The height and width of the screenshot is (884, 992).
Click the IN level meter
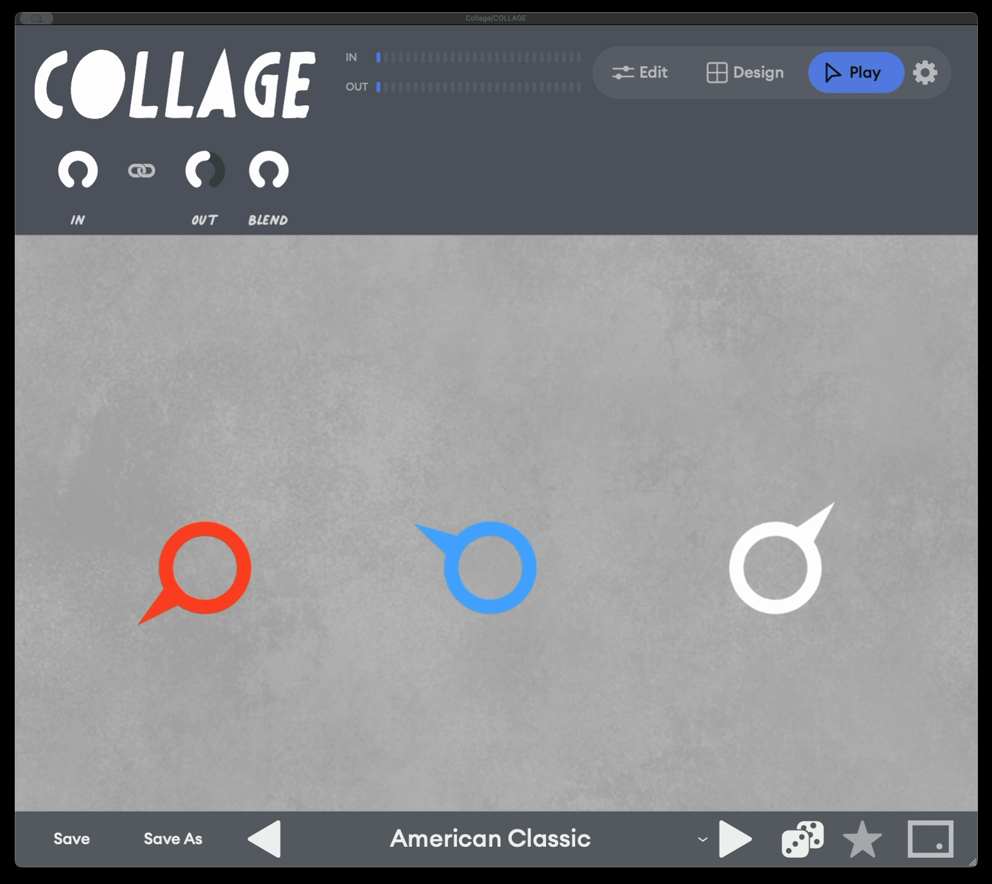479,58
